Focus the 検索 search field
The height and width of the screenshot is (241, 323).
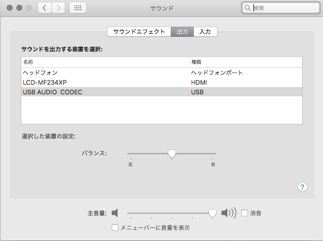point(281,8)
